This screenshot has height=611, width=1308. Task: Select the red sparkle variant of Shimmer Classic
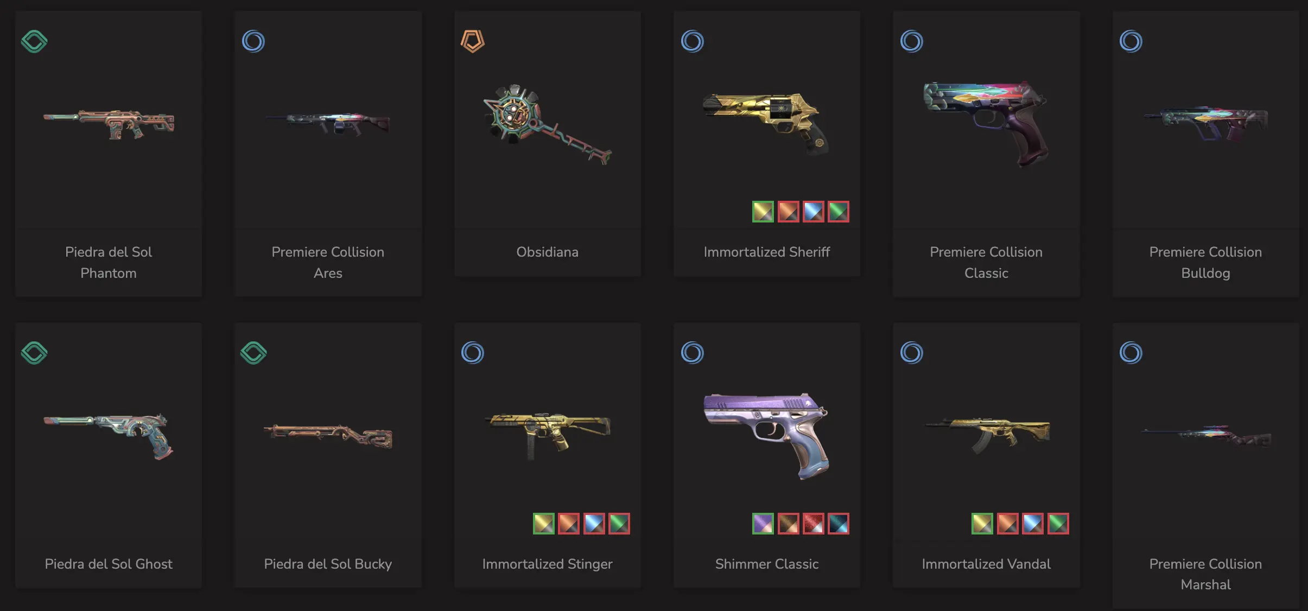click(x=814, y=524)
